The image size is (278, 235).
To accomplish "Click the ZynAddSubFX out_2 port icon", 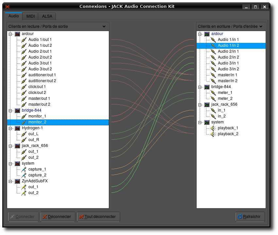I will point(24,193).
